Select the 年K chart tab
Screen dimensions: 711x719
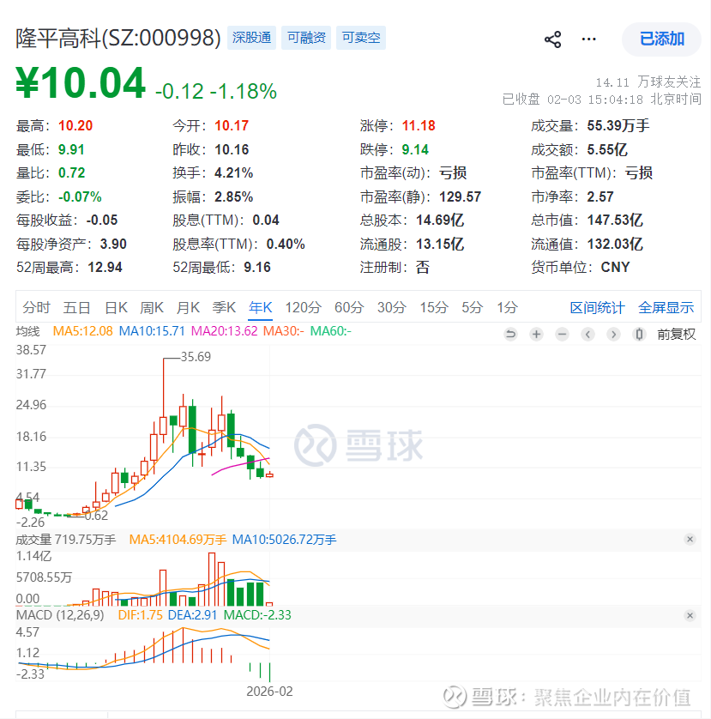coord(261,307)
